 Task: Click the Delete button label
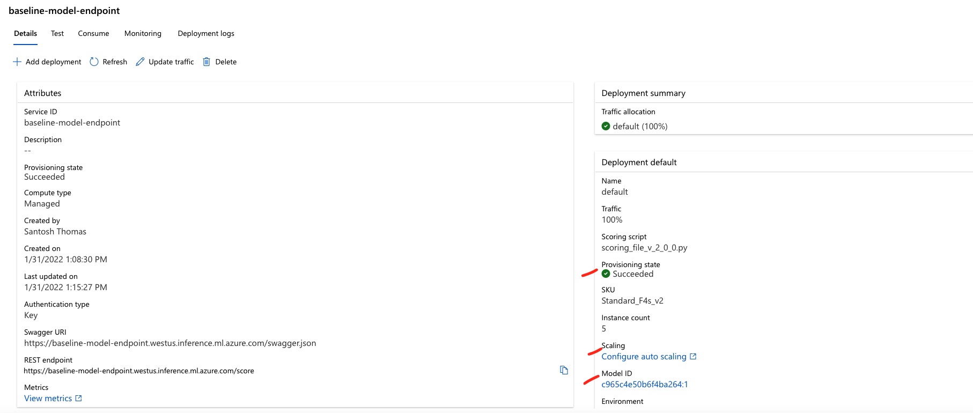coord(226,62)
